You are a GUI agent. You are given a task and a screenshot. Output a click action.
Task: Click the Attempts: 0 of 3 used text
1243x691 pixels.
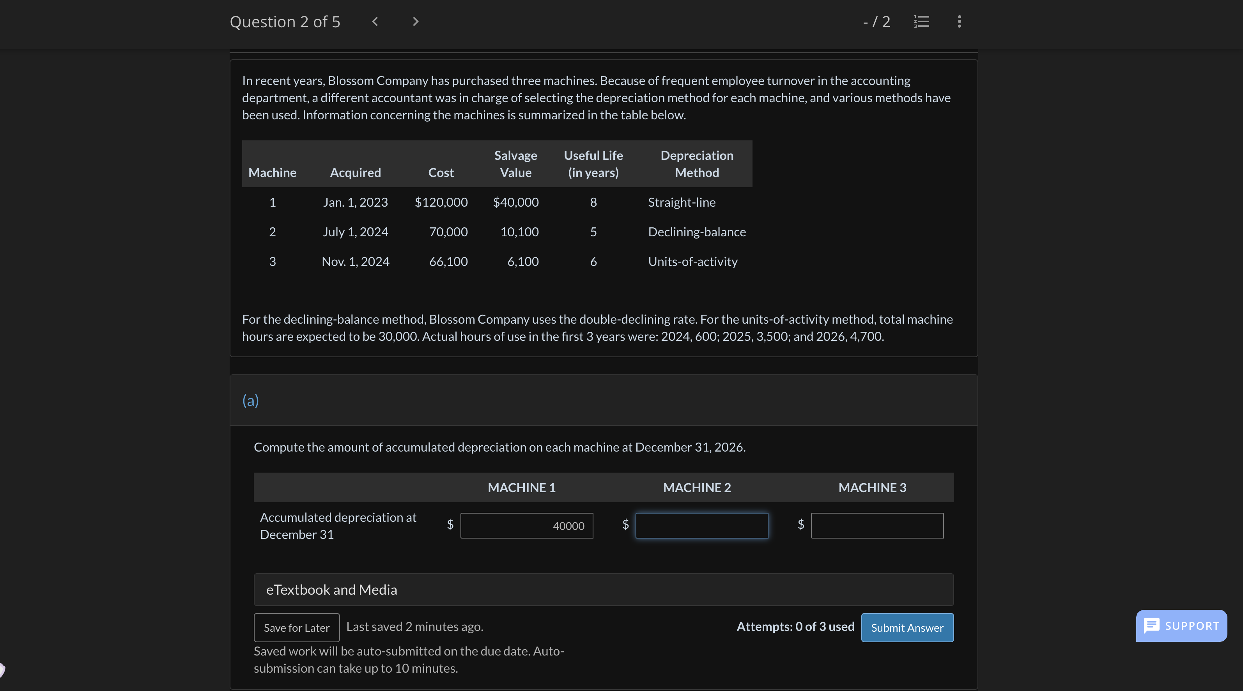[795, 626]
